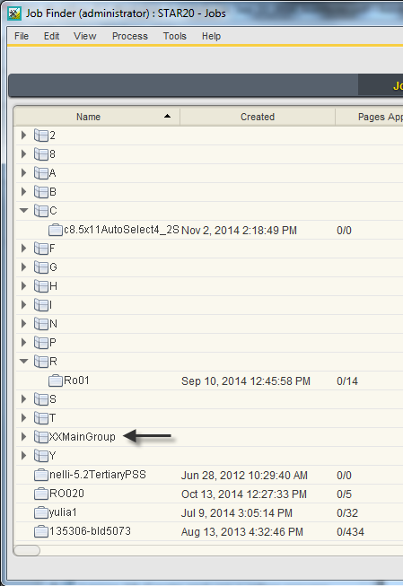Click the group icon for folder H

click(41, 286)
